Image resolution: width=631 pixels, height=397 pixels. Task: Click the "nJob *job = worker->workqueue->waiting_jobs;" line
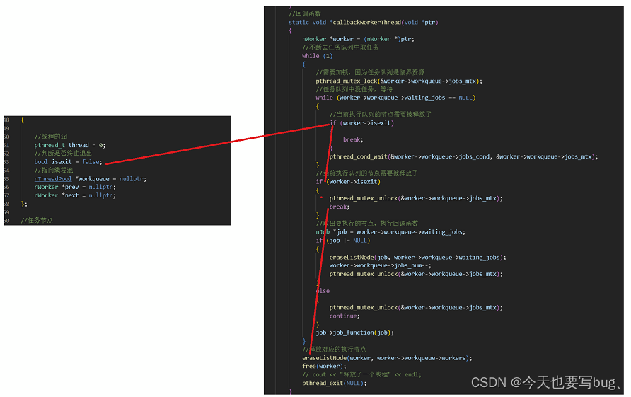coord(390,232)
